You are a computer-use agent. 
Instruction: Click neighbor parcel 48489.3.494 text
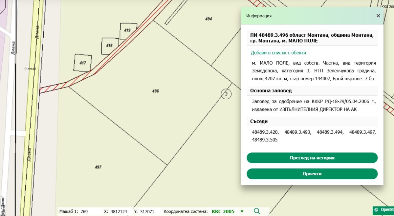(330, 132)
